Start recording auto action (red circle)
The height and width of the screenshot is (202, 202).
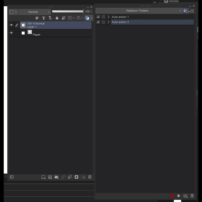172,196
